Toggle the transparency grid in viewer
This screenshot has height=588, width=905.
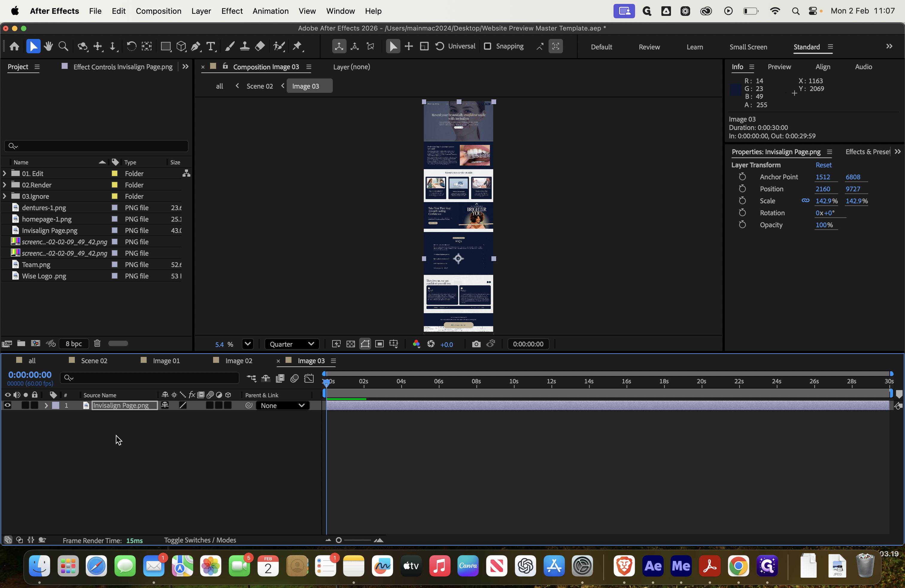pyautogui.click(x=350, y=344)
